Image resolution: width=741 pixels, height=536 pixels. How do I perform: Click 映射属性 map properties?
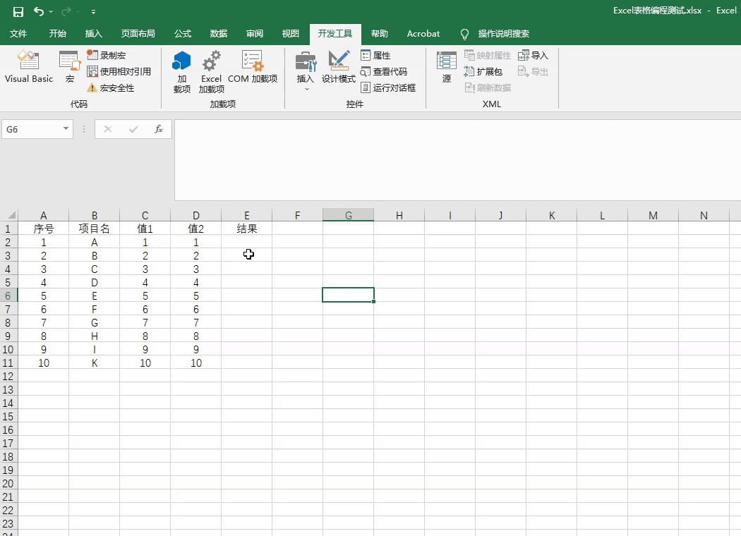(488, 55)
